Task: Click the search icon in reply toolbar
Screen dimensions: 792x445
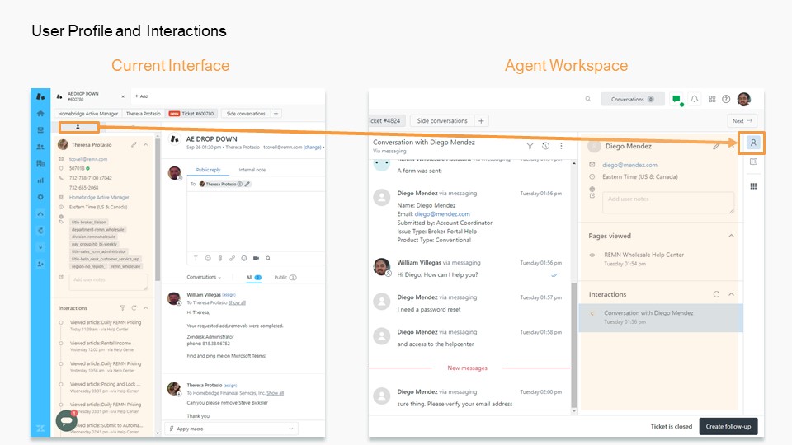Action: point(268,258)
